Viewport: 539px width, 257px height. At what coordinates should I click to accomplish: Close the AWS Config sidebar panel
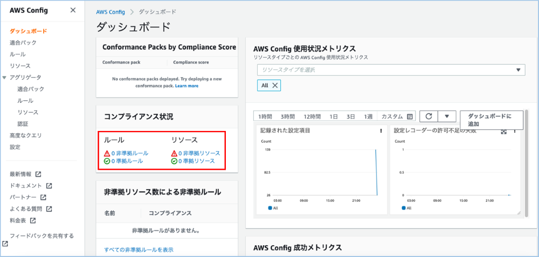pos(73,10)
